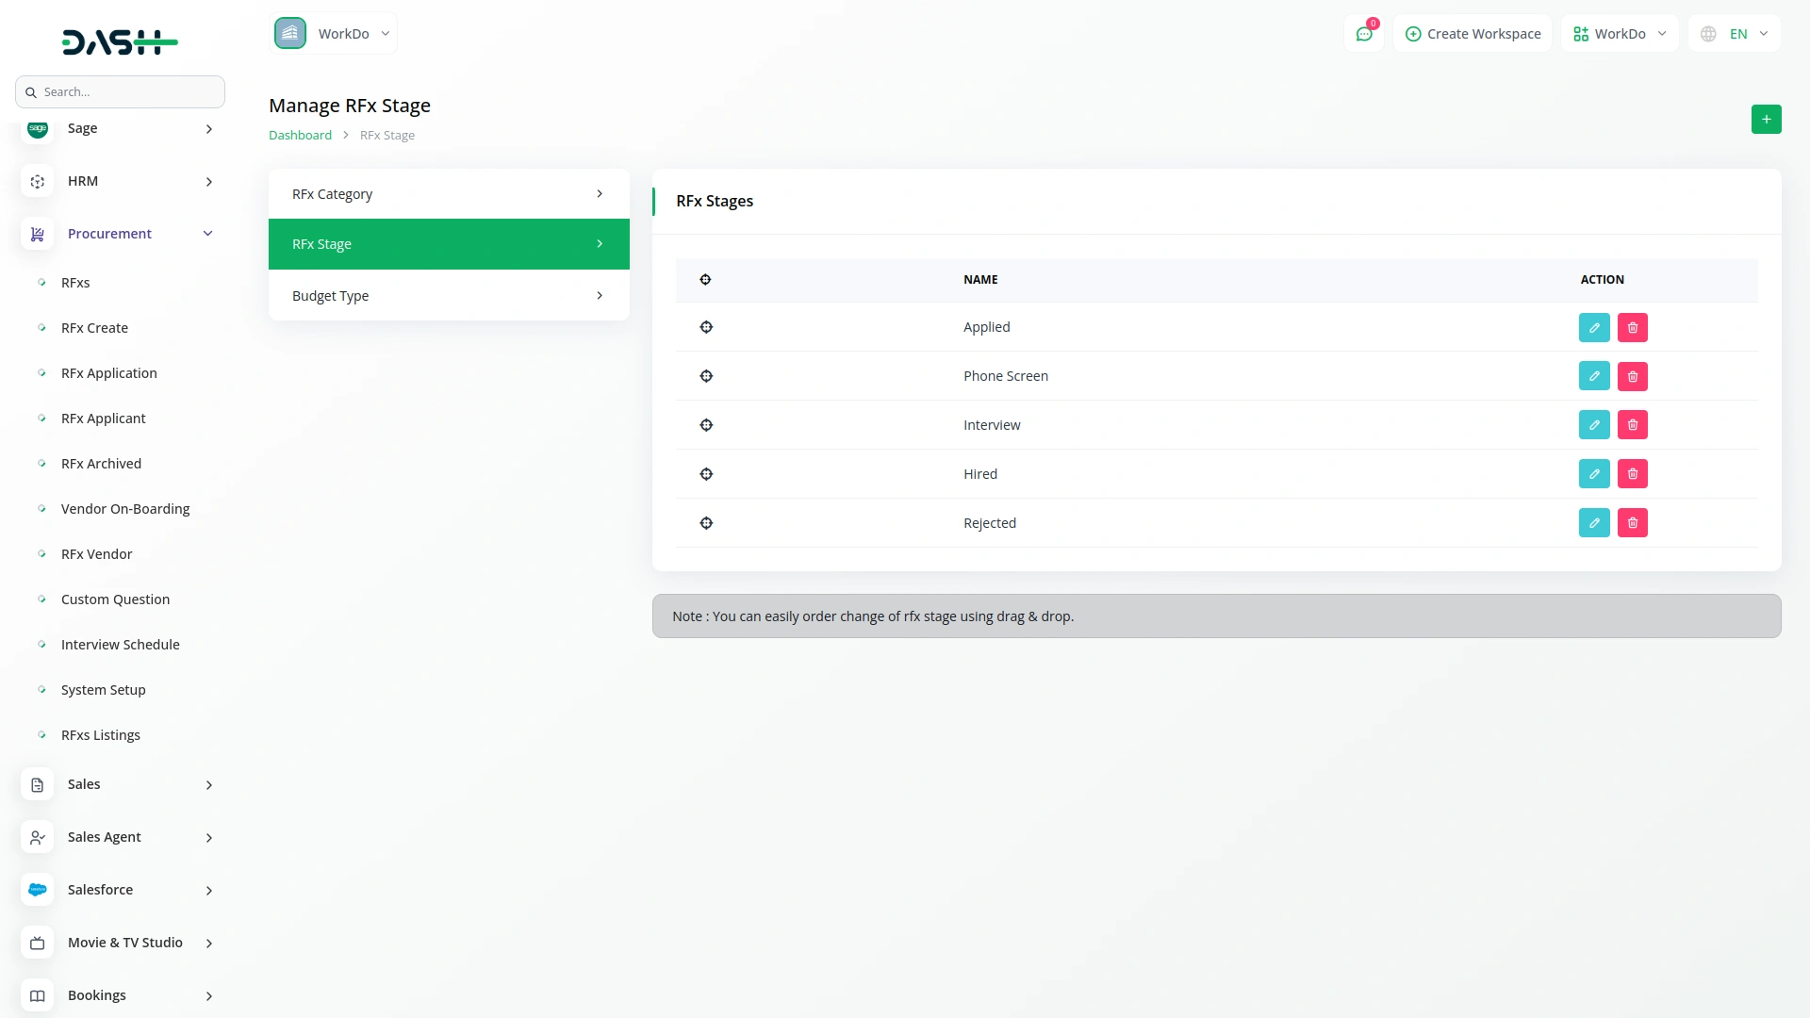Click the DASH logo

pos(120,41)
